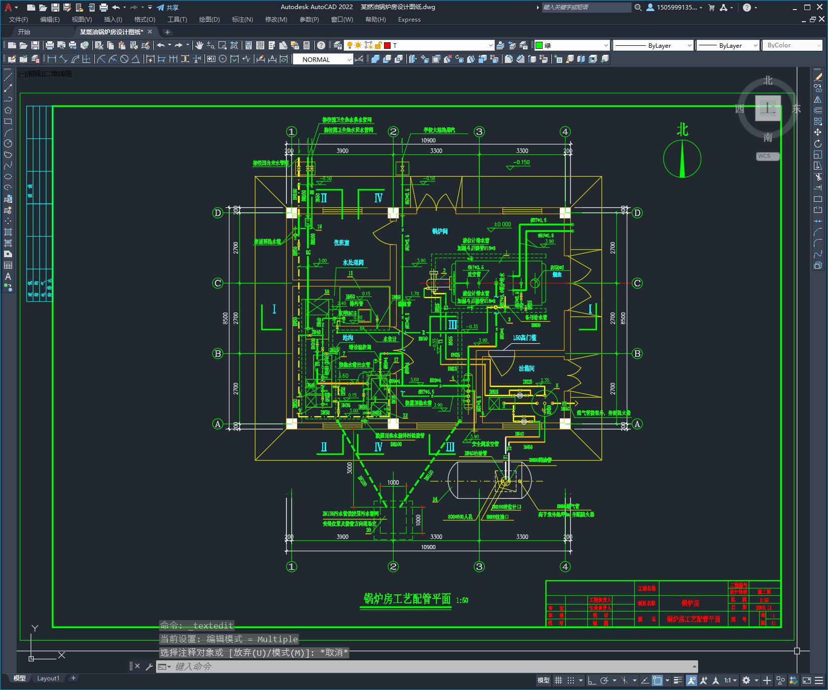Select the Erase modify tool

[x=818, y=77]
